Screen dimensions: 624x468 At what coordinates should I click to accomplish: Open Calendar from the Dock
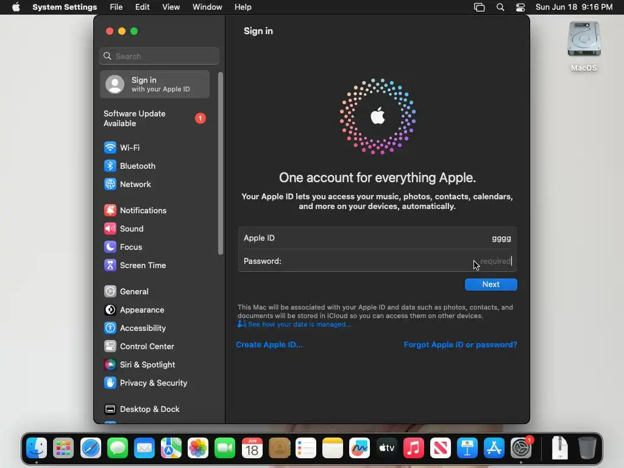pyautogui.click(x=252, y=448)
